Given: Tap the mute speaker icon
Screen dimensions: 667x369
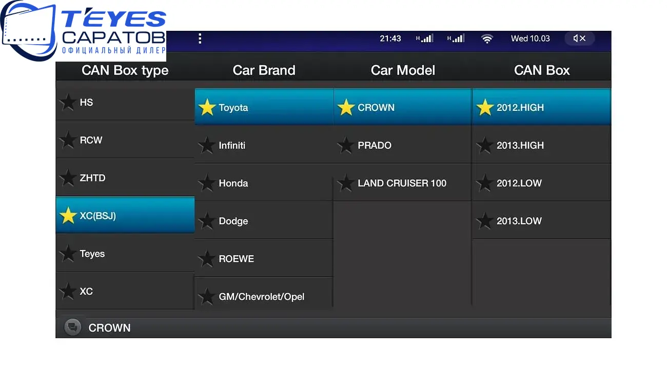Looking at the screenshot, I should [579, 38].
